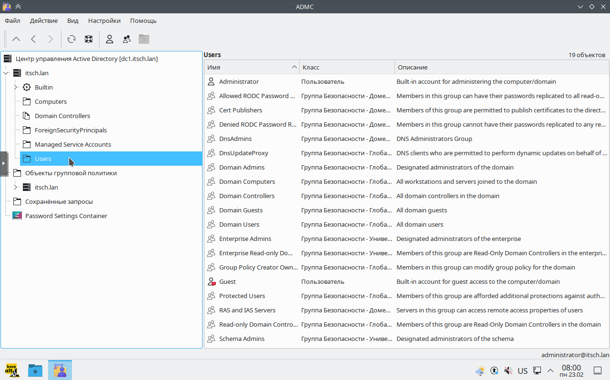
Task: Open the network connection tray icon
Action: coord(537,370)
